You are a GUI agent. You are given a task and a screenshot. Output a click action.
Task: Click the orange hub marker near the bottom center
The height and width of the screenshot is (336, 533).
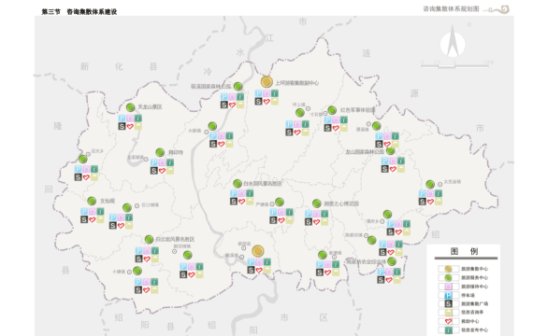pyautogui.click(x=258, y=251)
